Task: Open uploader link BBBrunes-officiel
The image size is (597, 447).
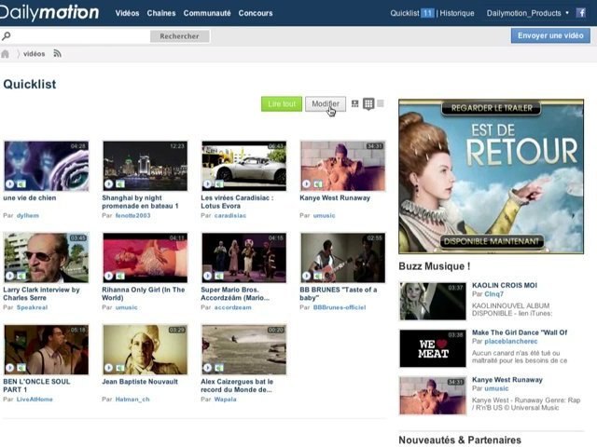Action: point(340,307)
